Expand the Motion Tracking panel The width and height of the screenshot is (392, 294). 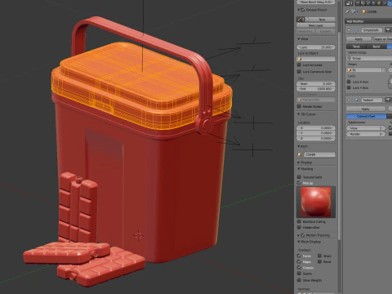(299, 235)
